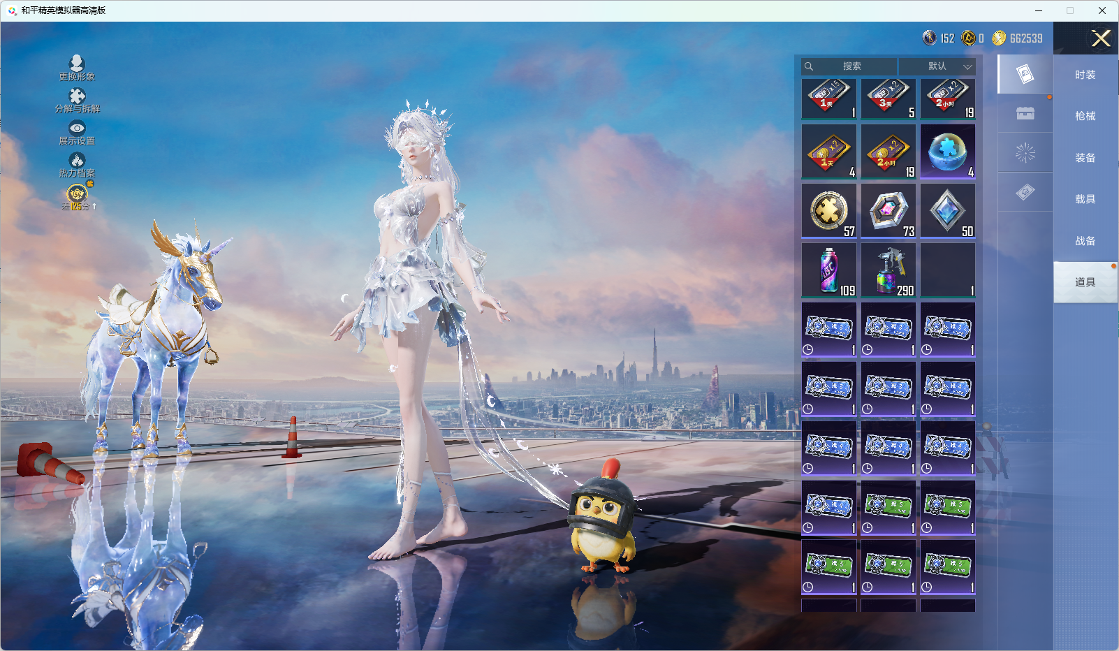The image size is (1119, 651).
Task: Click the emulator app icon in title bar
Action: click(x=13, y=10)
